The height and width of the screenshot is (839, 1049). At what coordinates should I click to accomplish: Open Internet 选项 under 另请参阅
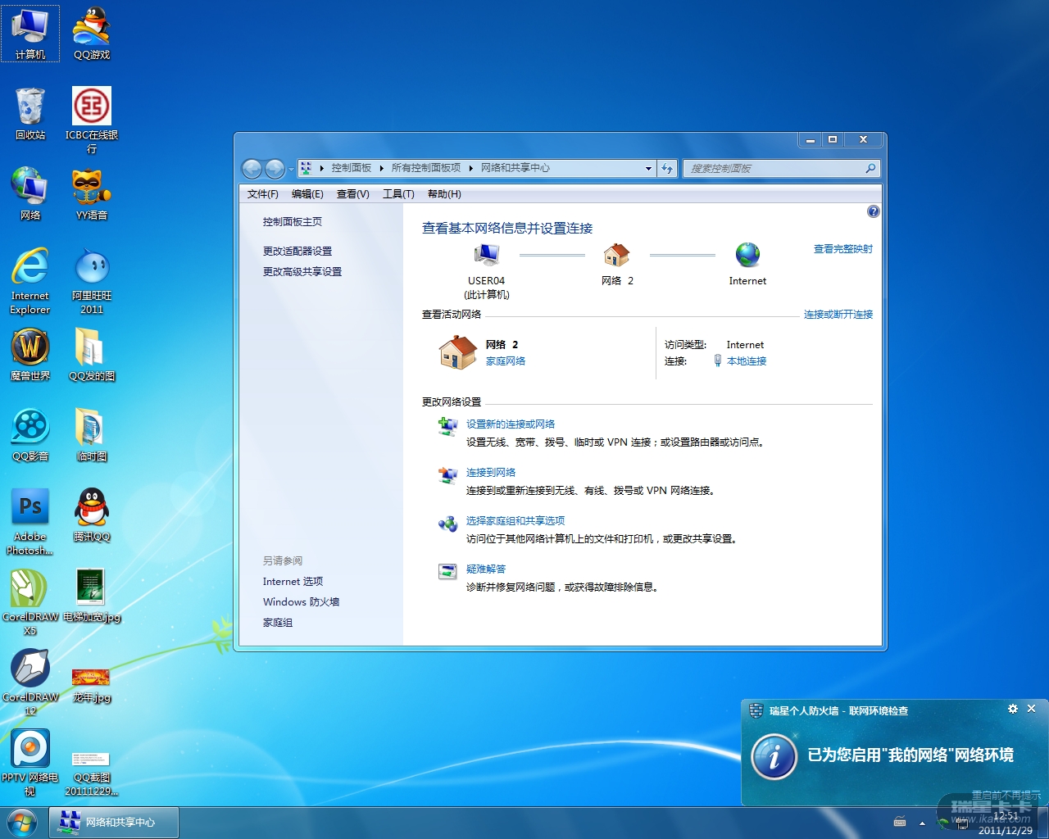click(x=293, y=582)
